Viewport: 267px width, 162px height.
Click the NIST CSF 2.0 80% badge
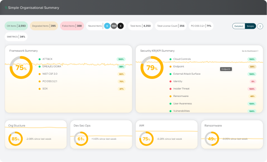122,74
